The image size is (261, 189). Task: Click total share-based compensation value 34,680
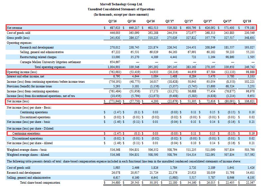(x=116, y=183)
